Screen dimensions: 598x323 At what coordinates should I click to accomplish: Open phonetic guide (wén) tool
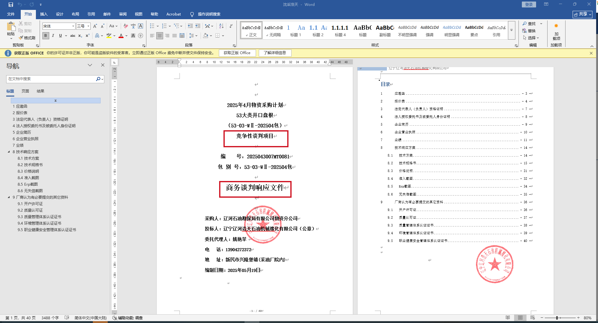133,26
